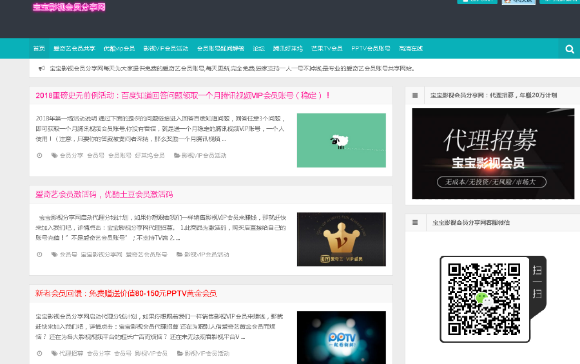Image resolution: width=580 pixels, height=364 pixels.
Task: Open the 爱奇艺会员共享 nav item
Action: (74, 48)
